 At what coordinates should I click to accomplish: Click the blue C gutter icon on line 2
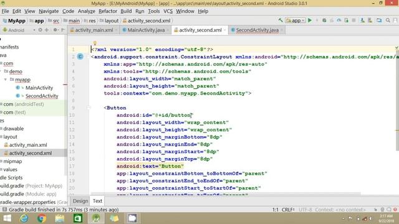click(80, 57)
